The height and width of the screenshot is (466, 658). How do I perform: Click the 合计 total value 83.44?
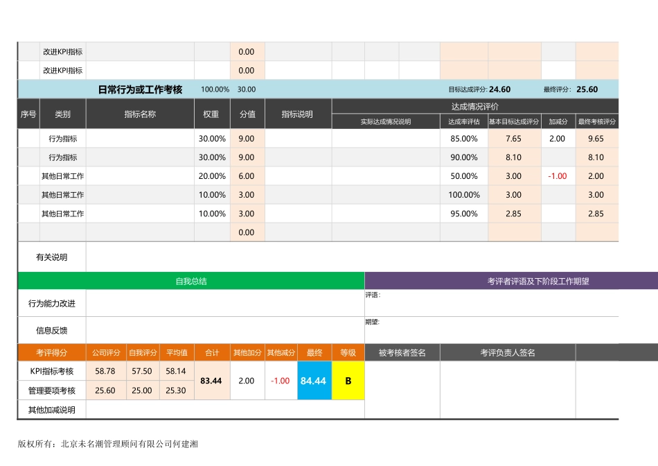pos(211,381)
